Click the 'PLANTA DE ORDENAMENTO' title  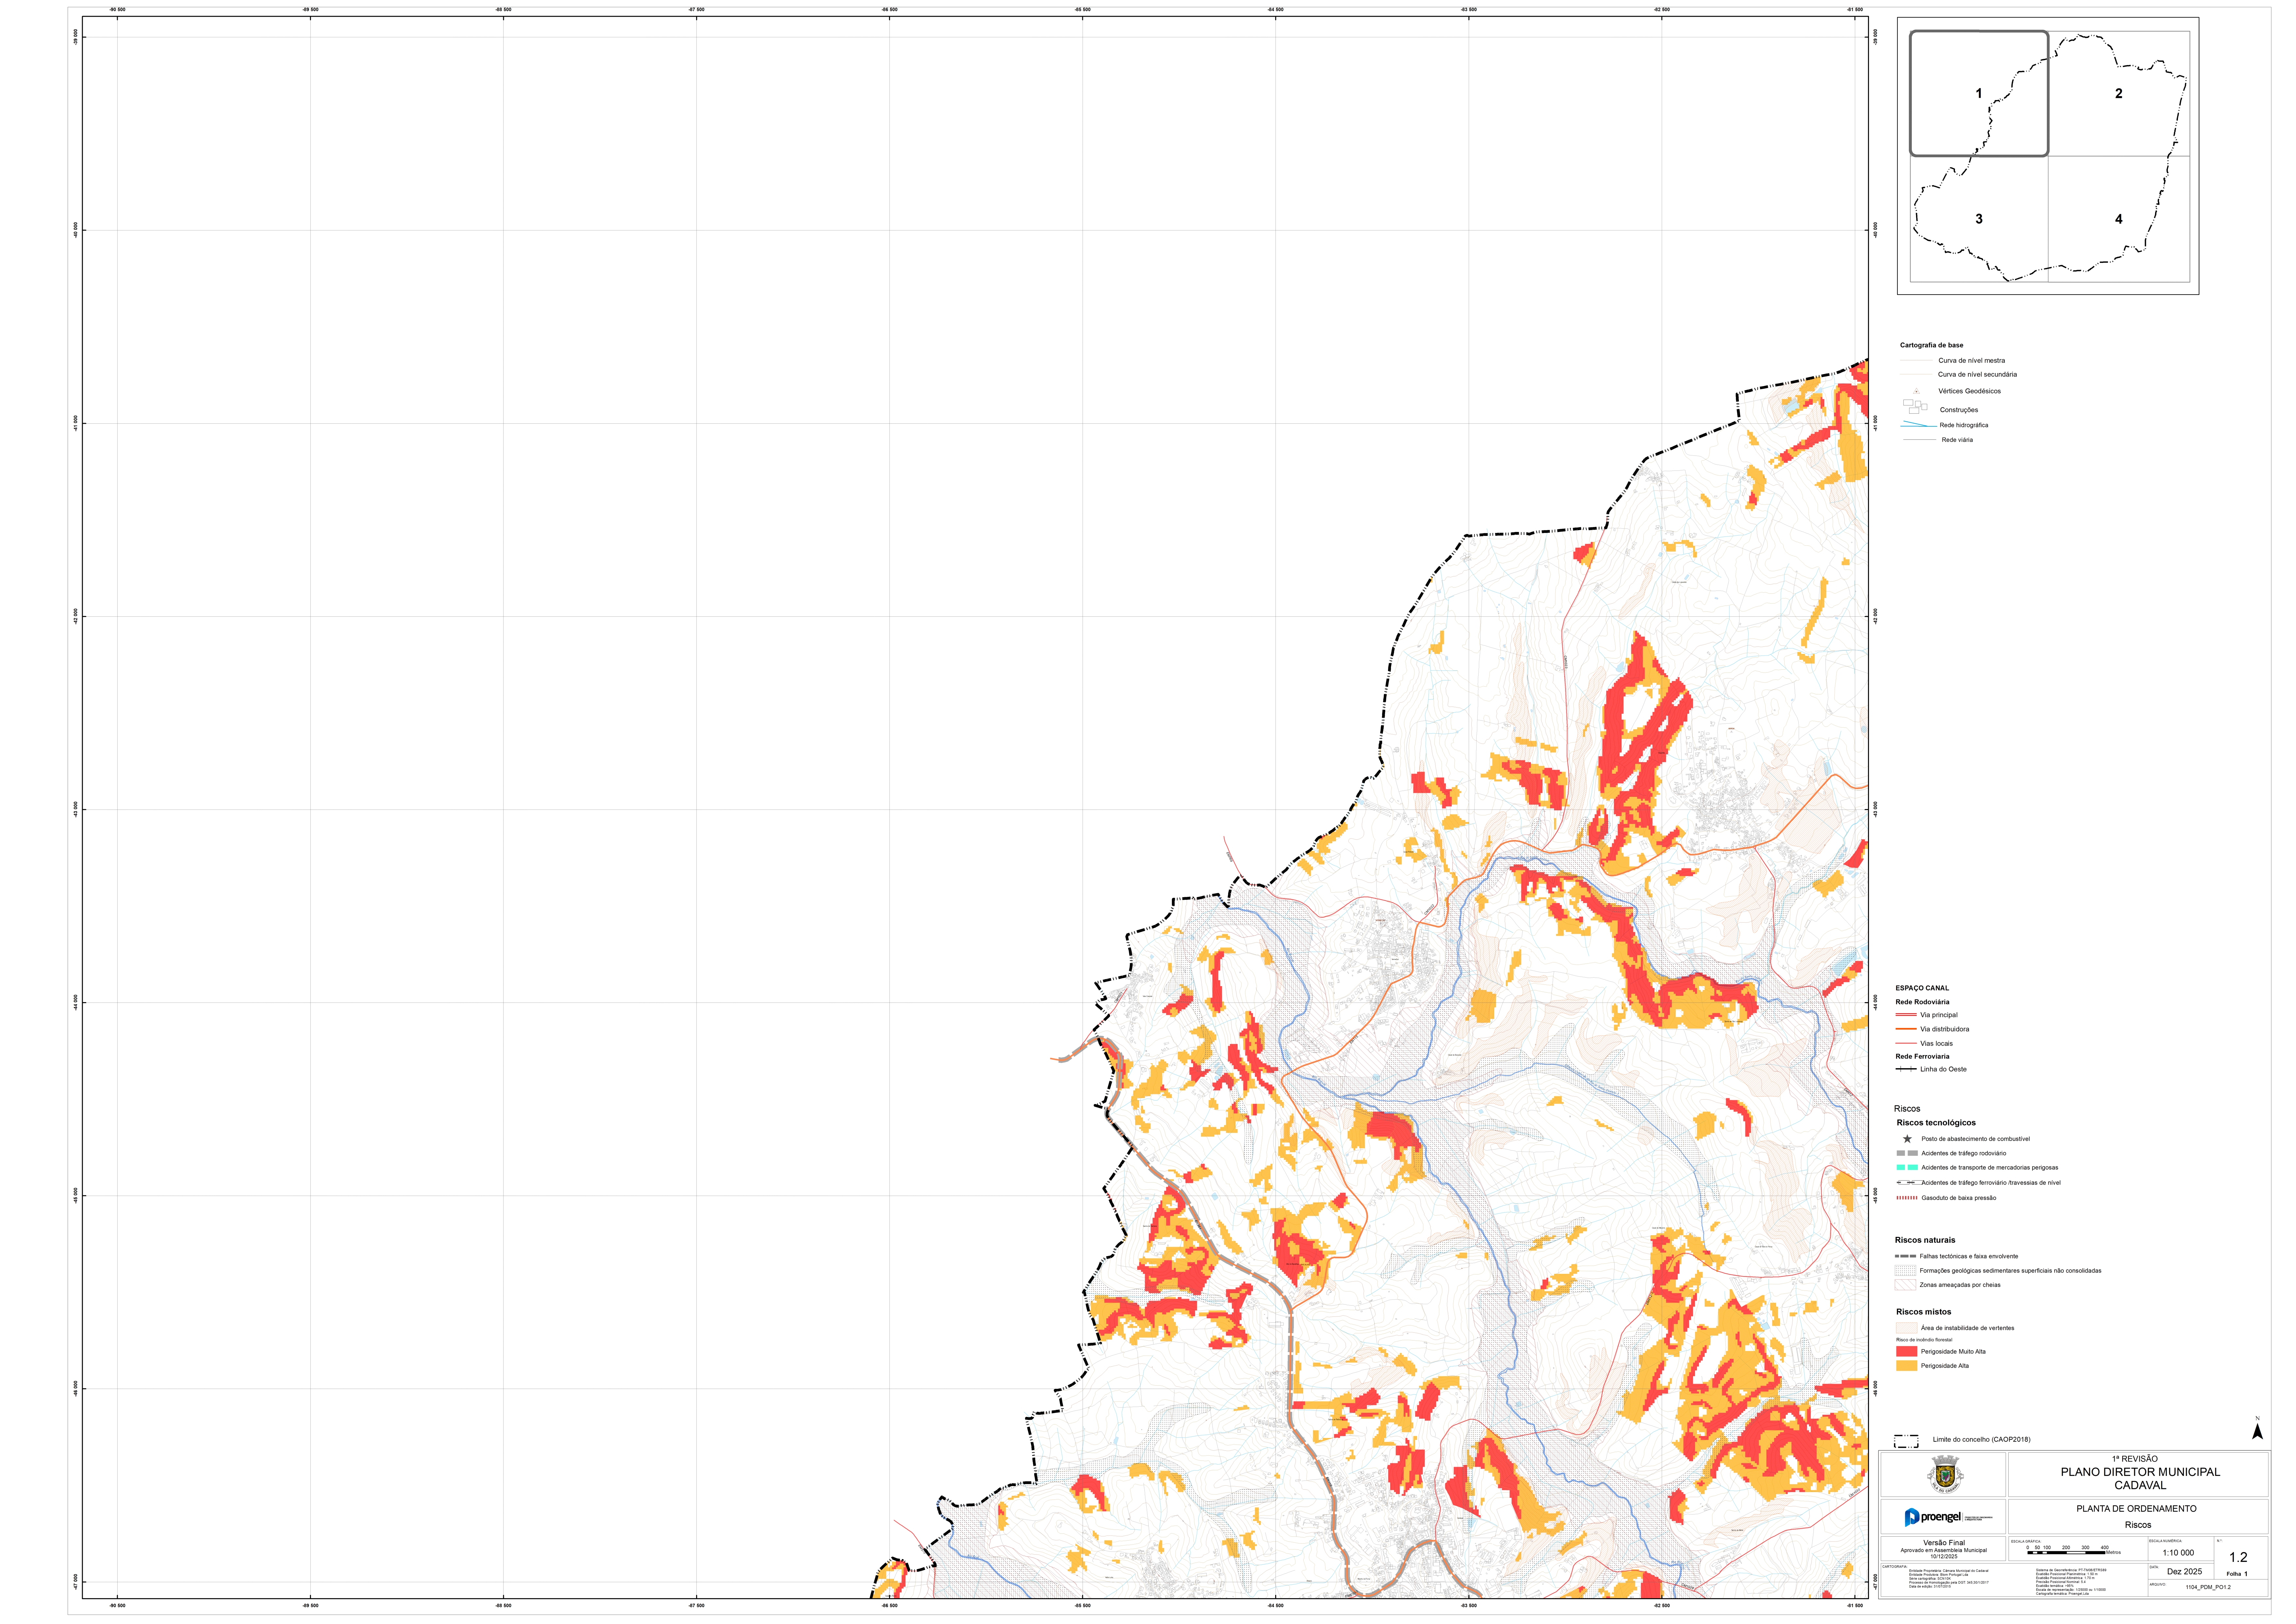pos(2137,1509)
